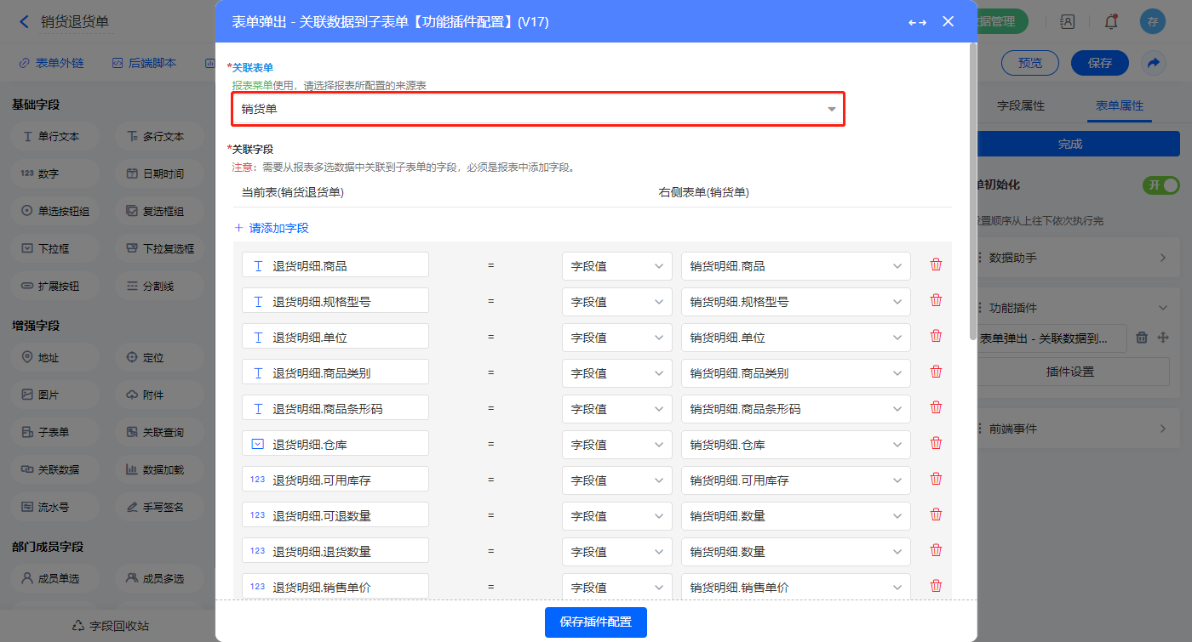
Task: Toggle the 表单初始化 switch off
Action: point(1161,185)
